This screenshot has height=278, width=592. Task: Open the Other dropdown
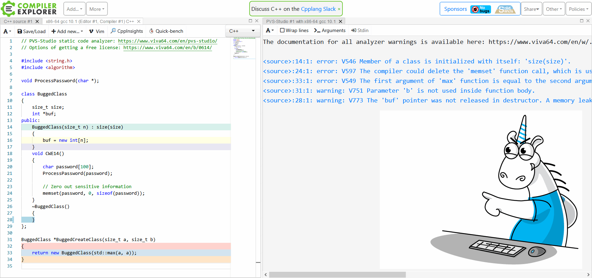click(x=554, y=9)
